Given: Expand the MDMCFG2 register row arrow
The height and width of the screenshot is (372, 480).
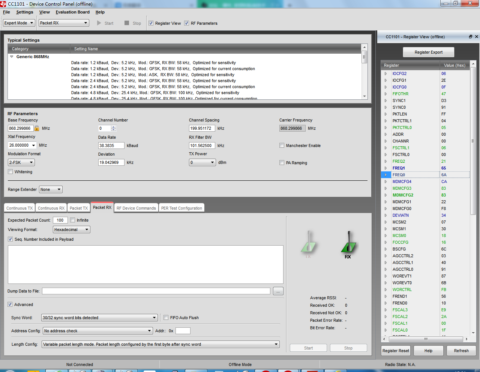Looking at the screenshot, I should (x=385, y=195).
